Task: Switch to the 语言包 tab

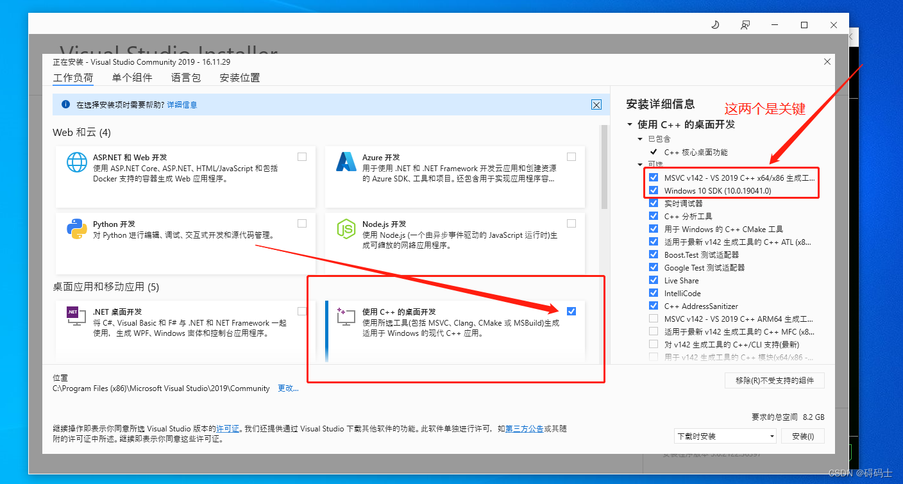Action: (186, 78)
